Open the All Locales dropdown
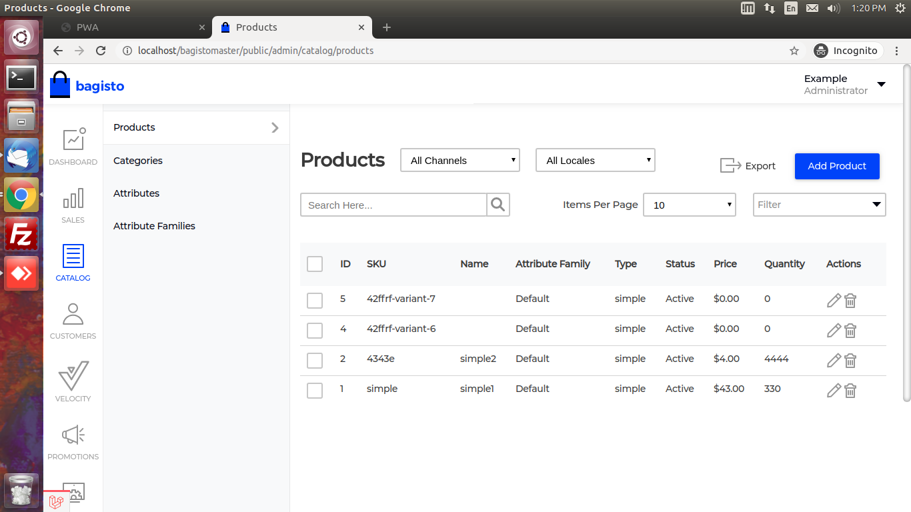This screenshot has height=512, width=911. tap(595, 160)
